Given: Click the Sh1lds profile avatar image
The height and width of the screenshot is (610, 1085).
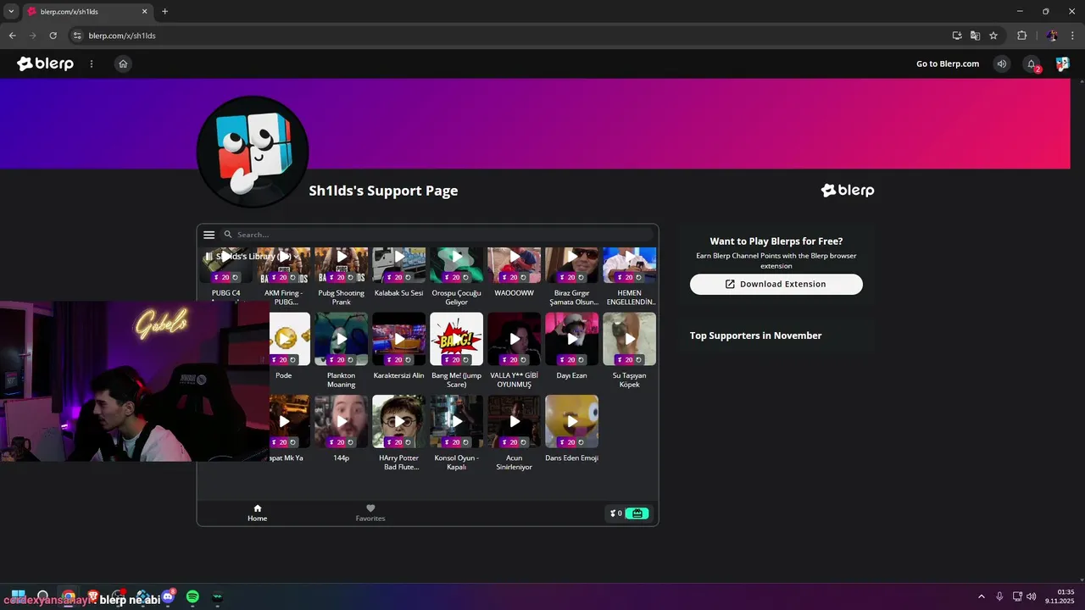Looking at the screenshot, I should coord(253,152).
